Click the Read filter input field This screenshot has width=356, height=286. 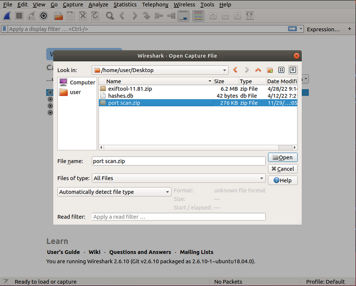point(179,217)
